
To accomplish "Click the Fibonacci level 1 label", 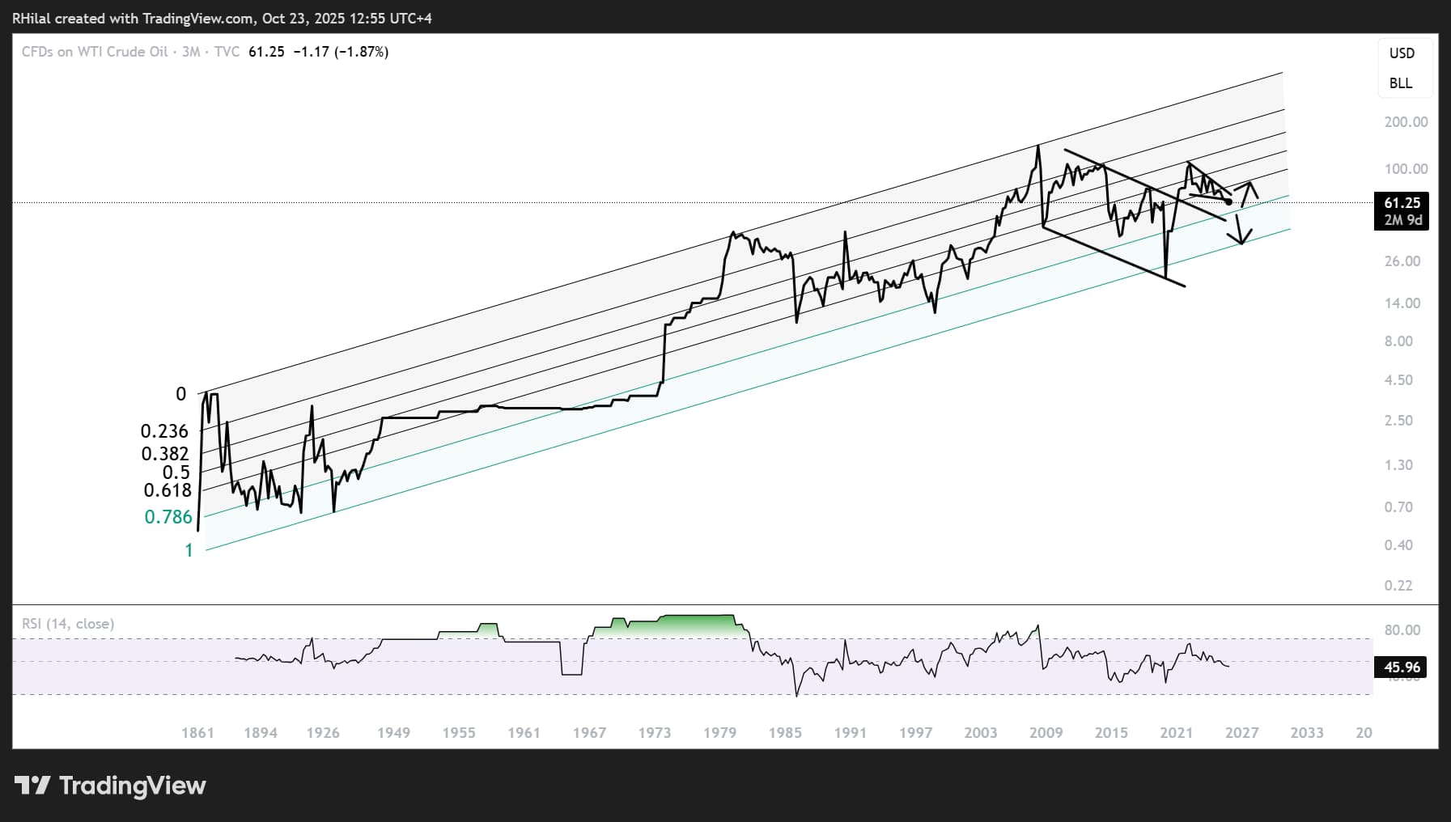I will coord(189,551).
